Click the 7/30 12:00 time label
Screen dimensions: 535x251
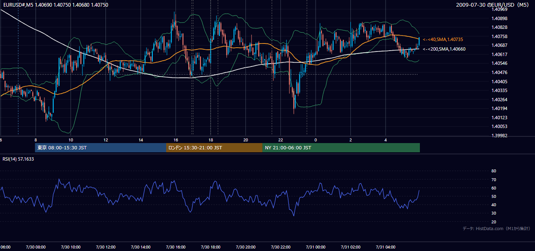click(105, 247)
